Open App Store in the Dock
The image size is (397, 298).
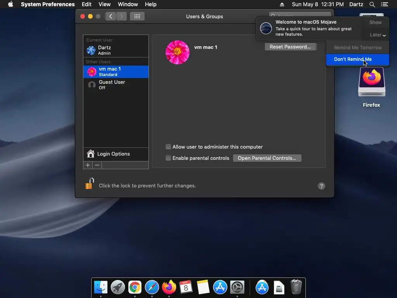click(220, 287)
